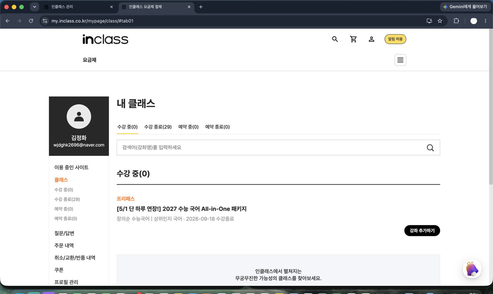Click the address bar URL
This screenshot has height=294, width=493.
tap(92, 21)
